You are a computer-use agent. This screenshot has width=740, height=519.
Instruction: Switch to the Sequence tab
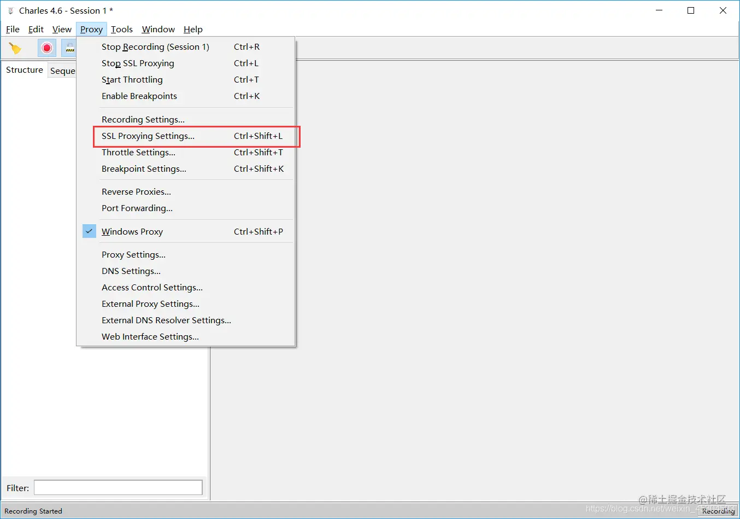[62, 71]
